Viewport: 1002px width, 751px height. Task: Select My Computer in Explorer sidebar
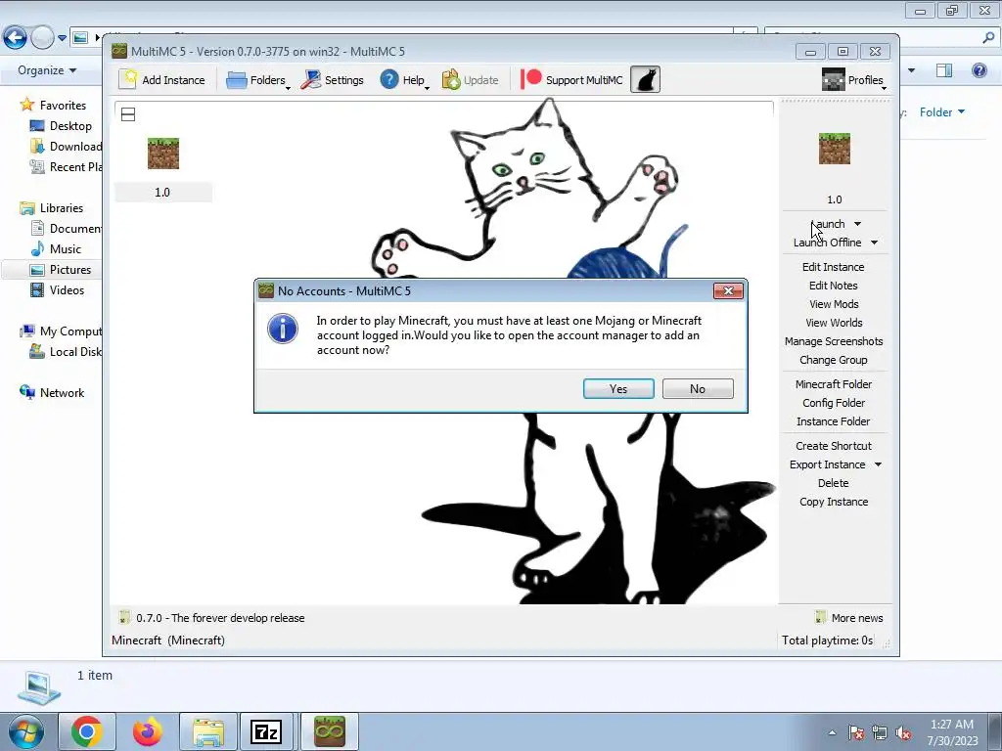[61, 331]
